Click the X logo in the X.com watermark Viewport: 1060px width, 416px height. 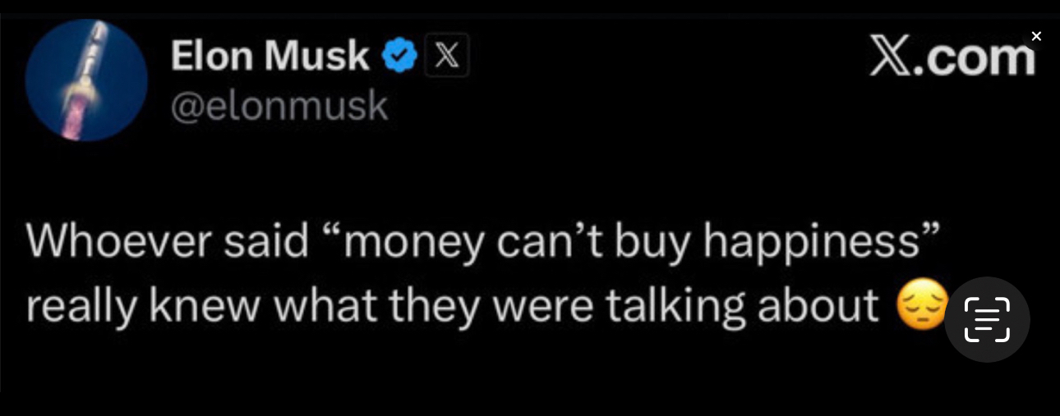pyautogui.click(x=893, y=57)
